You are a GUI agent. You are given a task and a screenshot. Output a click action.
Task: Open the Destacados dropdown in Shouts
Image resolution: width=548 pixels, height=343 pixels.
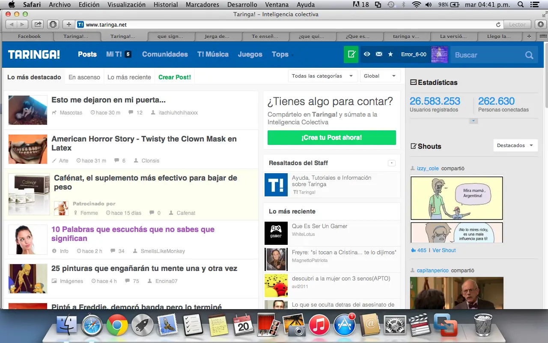tap(515, 145)
